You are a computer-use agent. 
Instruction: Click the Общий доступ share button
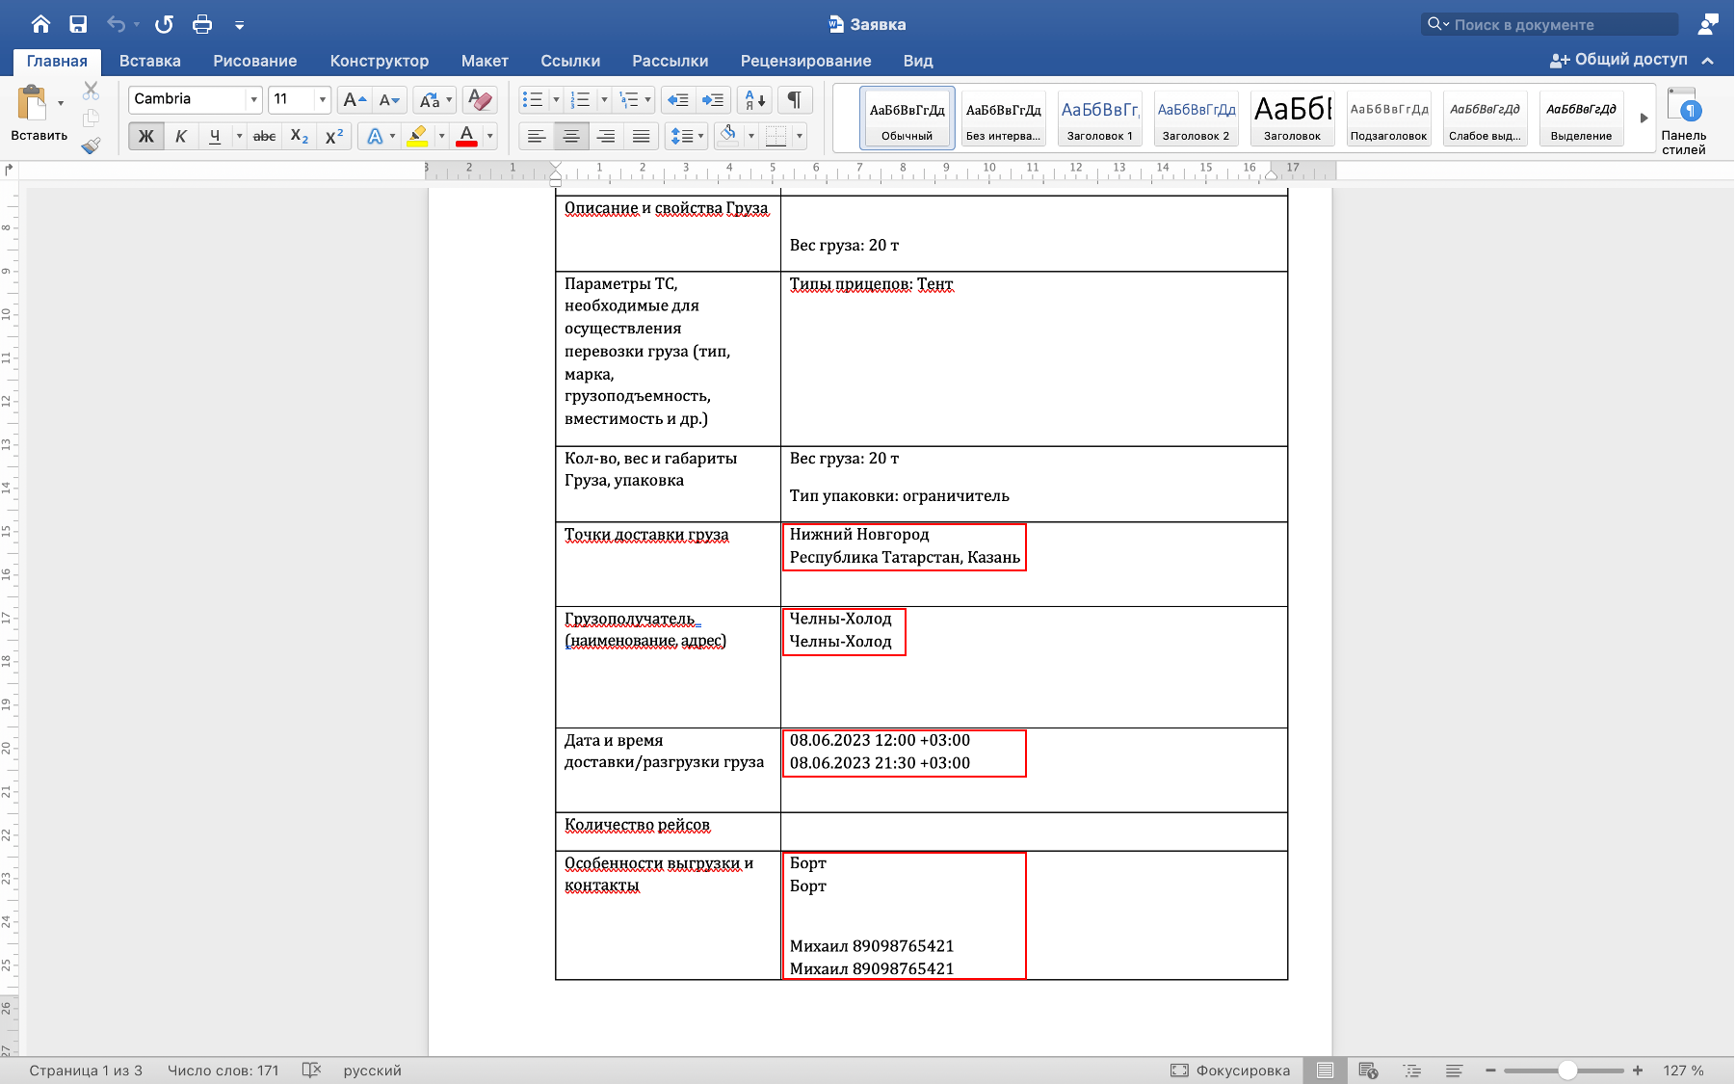click(x=1618, y=60)
